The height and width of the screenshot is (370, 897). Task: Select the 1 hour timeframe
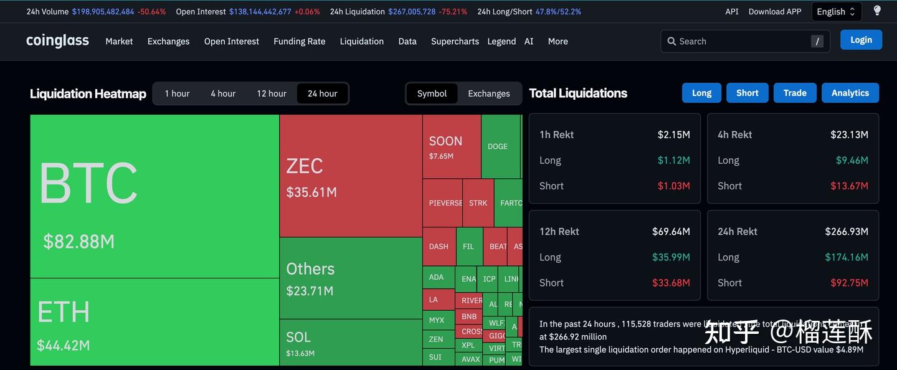[x=176, y=93]
